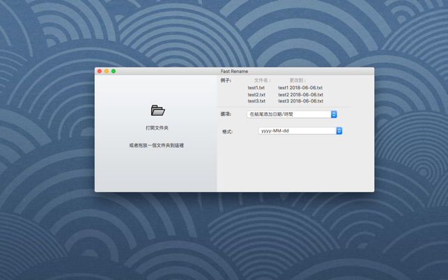
Task: Click the 文件名 column header
Action: 262,81
